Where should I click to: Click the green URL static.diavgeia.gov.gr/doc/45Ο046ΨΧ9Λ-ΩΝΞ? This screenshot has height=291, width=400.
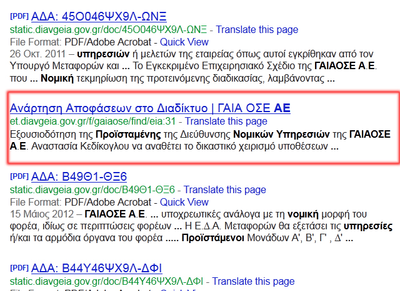[109, 29]
